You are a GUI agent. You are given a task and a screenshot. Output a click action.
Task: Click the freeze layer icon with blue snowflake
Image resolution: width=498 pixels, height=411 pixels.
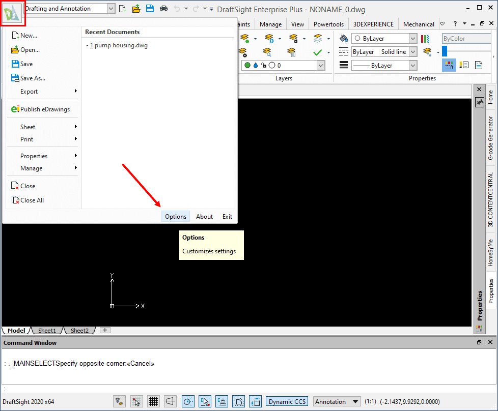(269, 38)
